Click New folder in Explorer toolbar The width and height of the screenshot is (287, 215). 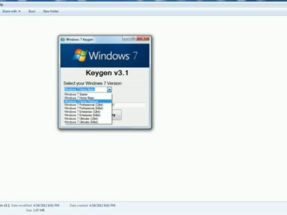tap(51, 11)
